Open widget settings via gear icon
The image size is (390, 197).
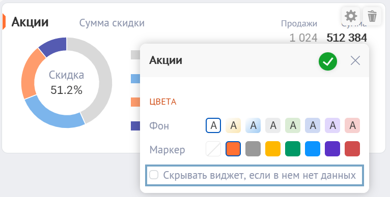click(x=351, y=16)
